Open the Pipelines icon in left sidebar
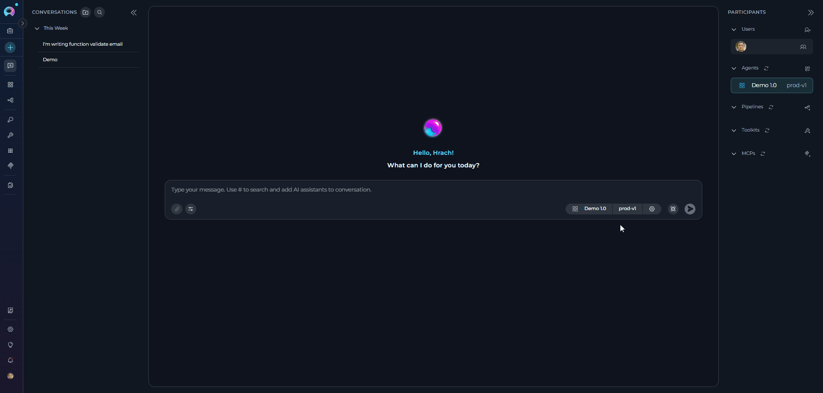Image resolution: width=823 pixels, height=393 pixels. (x=10, y=101)
